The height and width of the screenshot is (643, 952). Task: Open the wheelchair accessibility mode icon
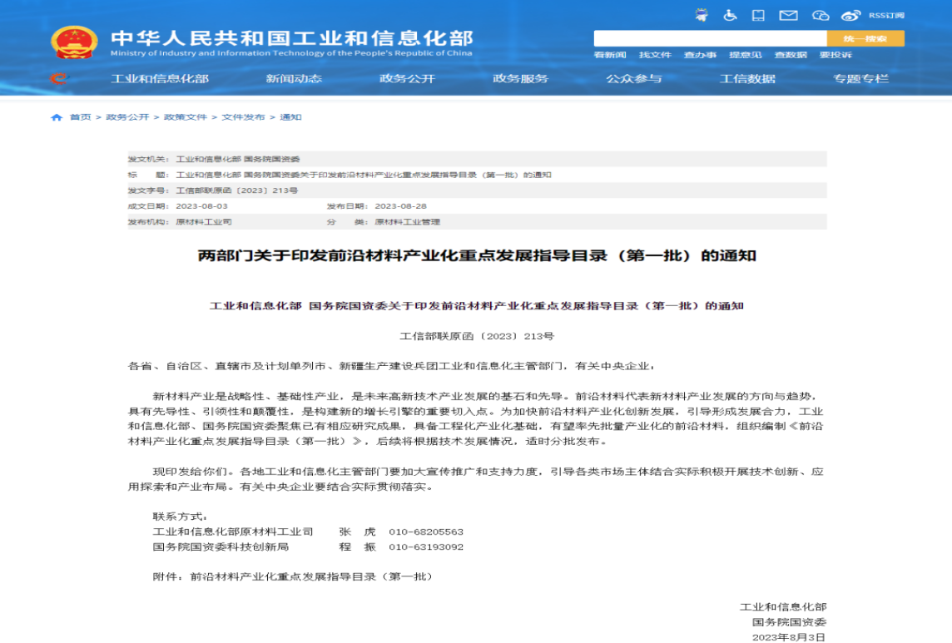[x=729, y=15]
